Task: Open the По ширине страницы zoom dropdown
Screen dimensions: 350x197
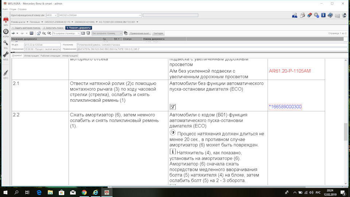Action: click(x=66, y=33)
